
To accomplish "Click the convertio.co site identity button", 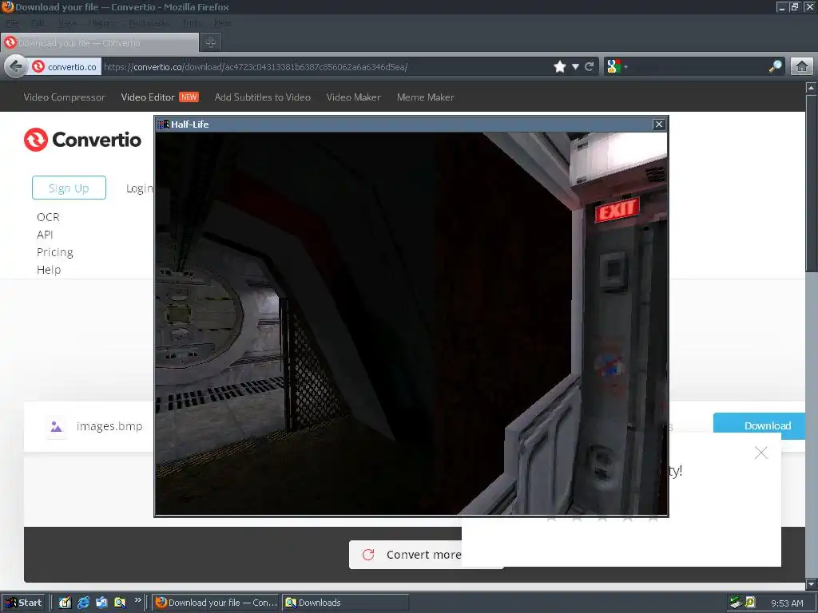I will click(x=66, y=67).
